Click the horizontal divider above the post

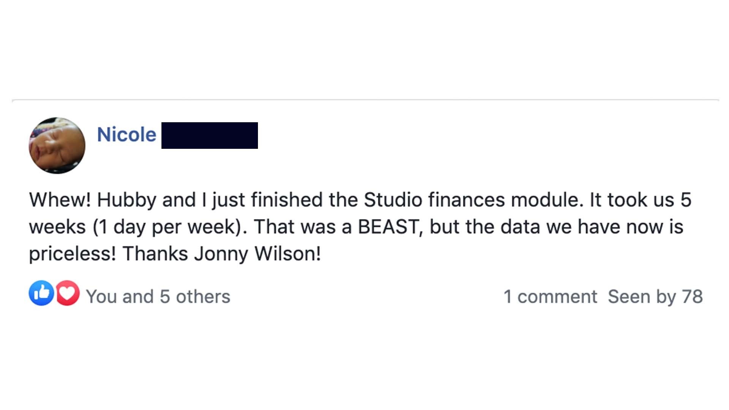click(x=365, y=100)
